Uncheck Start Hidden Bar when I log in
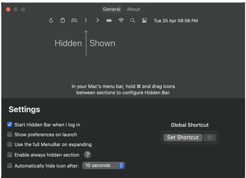 10,125
